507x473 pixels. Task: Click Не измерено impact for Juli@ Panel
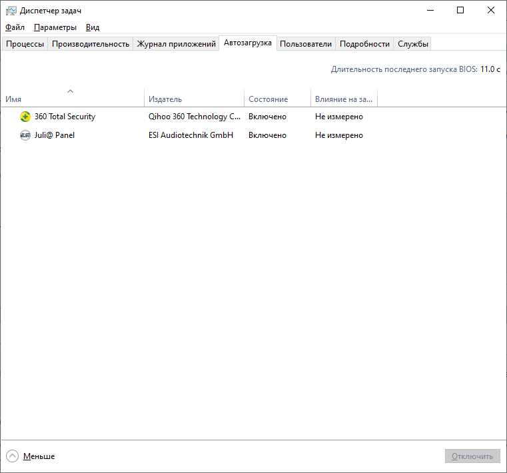(x=339, y=135)
